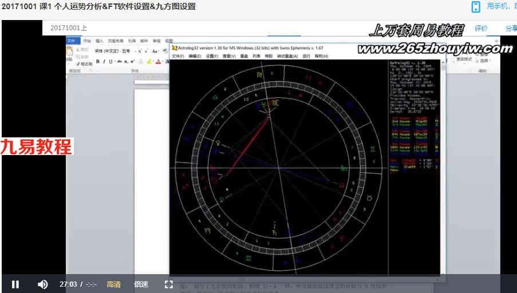517x293 pixels.
Task: Open Astrolog 星盘 menu
Action: click(x=244, y=56)
